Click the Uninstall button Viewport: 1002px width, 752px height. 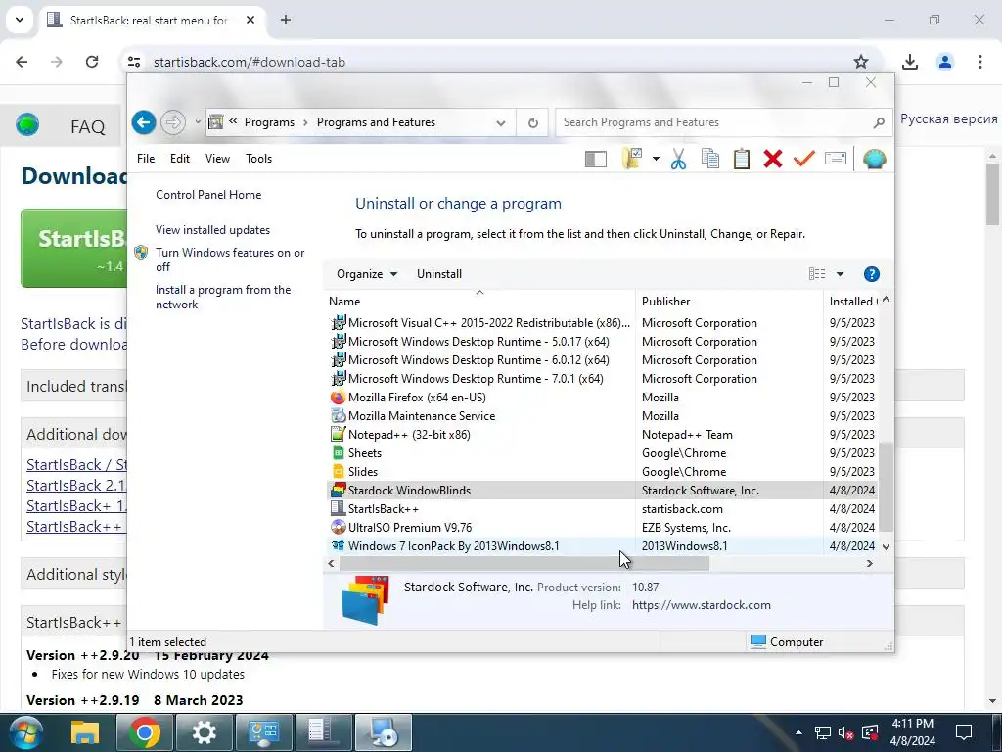pyautogui.click(x=439, y=274)
